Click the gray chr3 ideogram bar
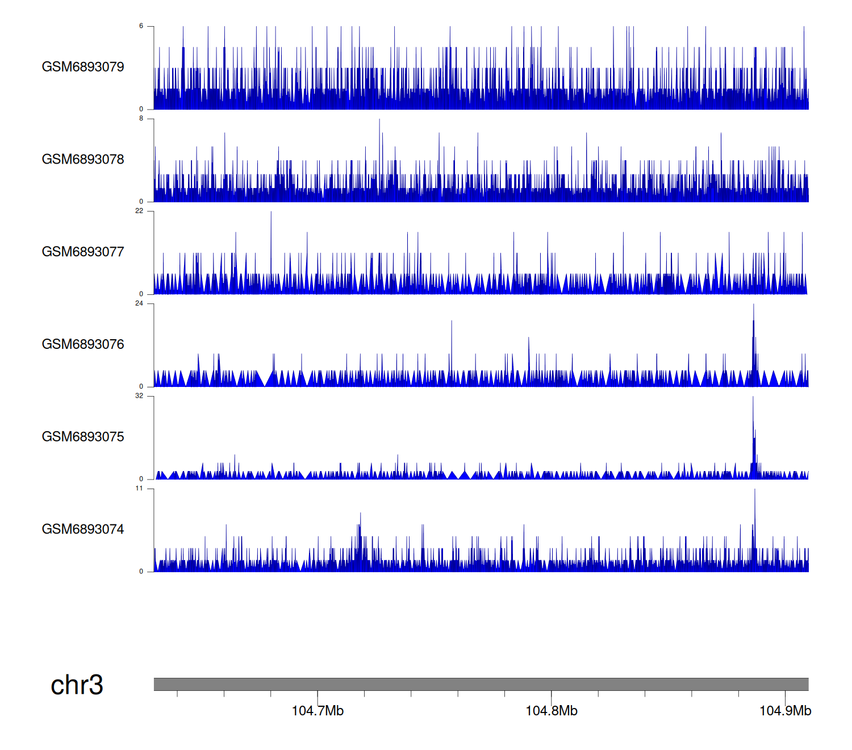The image size is (852, 750). point(481,684)
